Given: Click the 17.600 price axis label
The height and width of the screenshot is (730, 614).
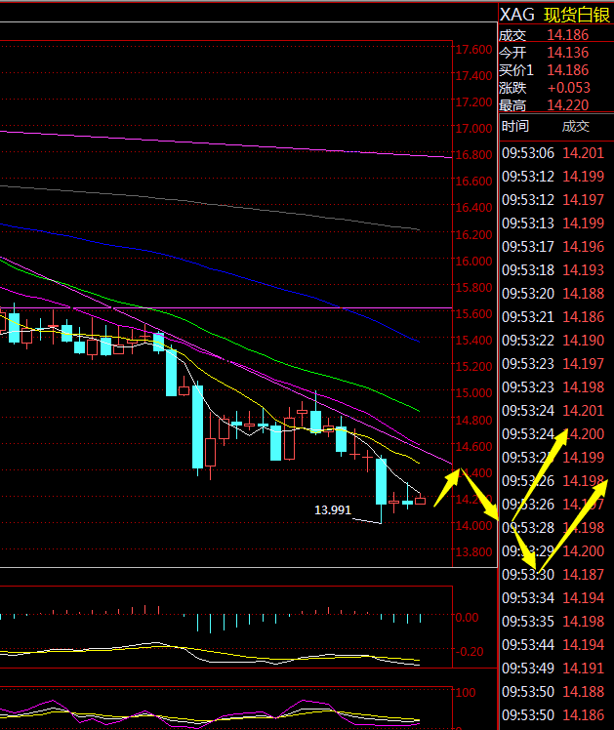Looking at the screenshot, I should point(473,50).
